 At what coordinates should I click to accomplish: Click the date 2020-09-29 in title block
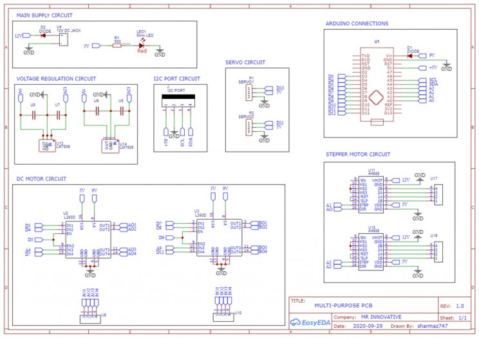click(x=368, y=326)
